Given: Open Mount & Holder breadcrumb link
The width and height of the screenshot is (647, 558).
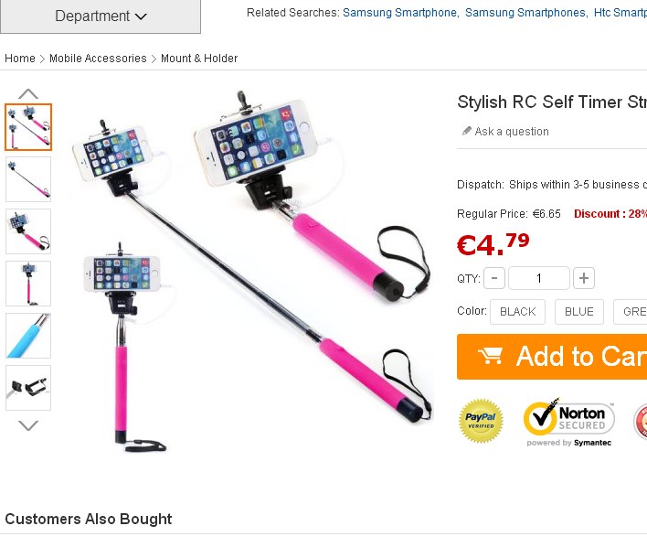Looking at the screenshot, I should pyautogui.click(x=199, y=59).
